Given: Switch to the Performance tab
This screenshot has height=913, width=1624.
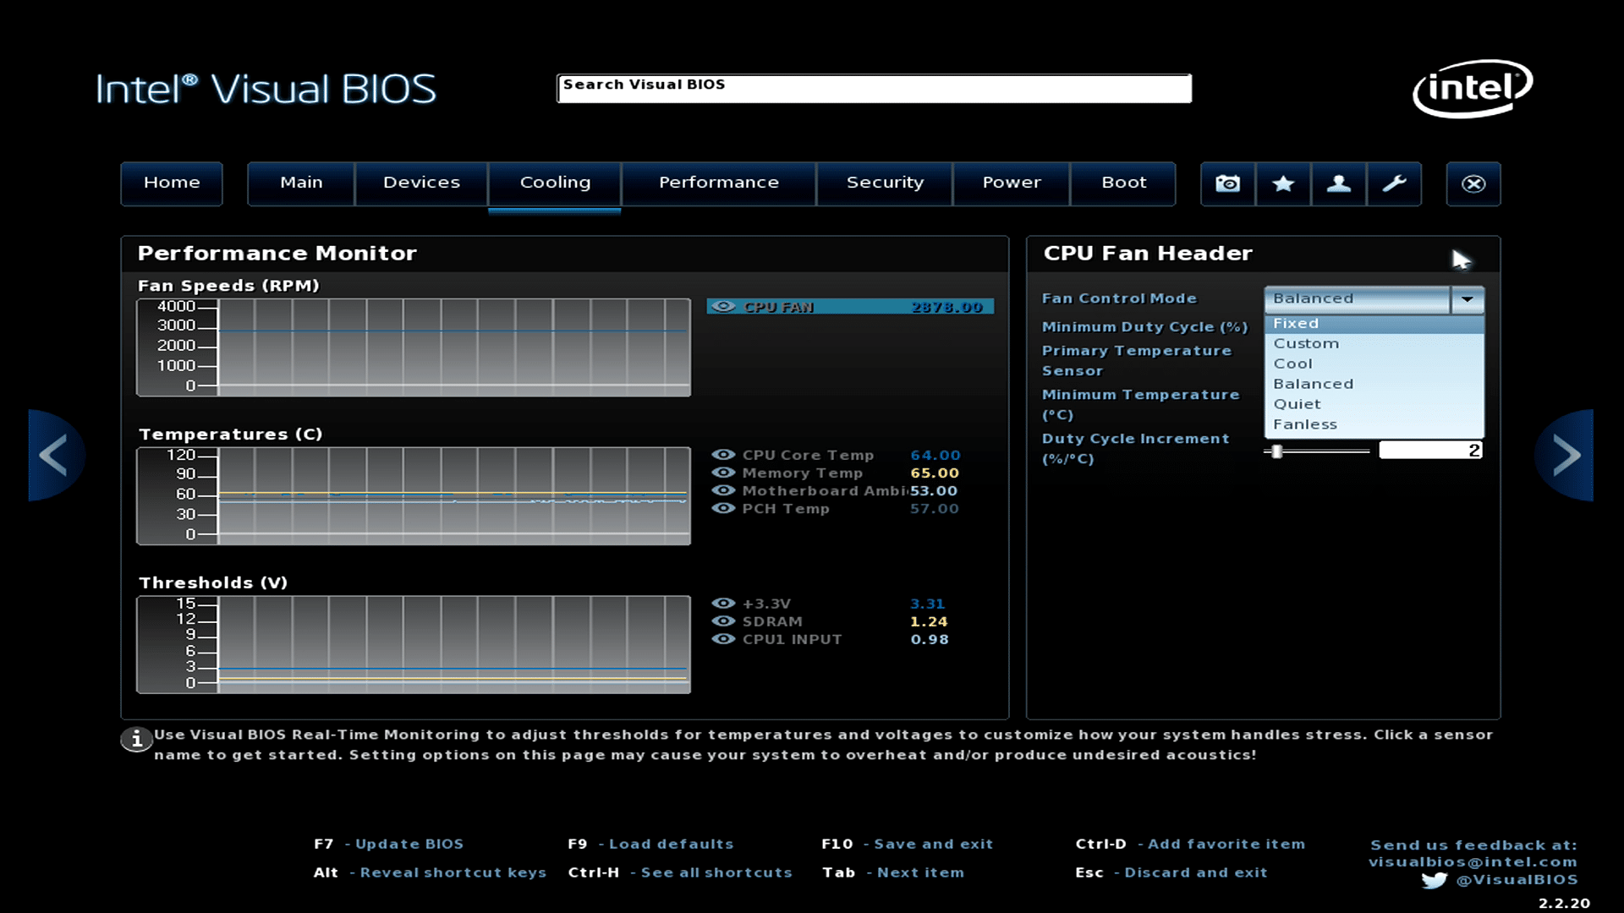Looking at the screenshot, I should click(719, 183).
